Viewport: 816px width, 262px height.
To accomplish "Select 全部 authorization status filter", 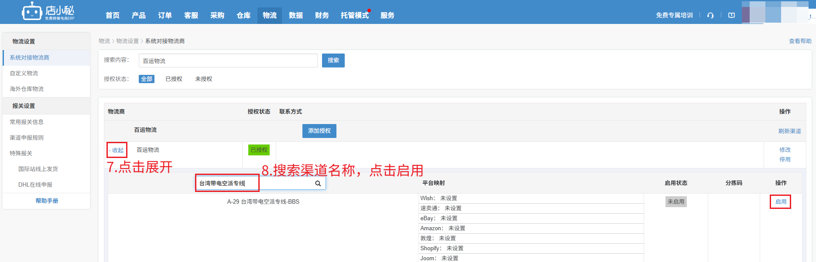I will [147, 79].
